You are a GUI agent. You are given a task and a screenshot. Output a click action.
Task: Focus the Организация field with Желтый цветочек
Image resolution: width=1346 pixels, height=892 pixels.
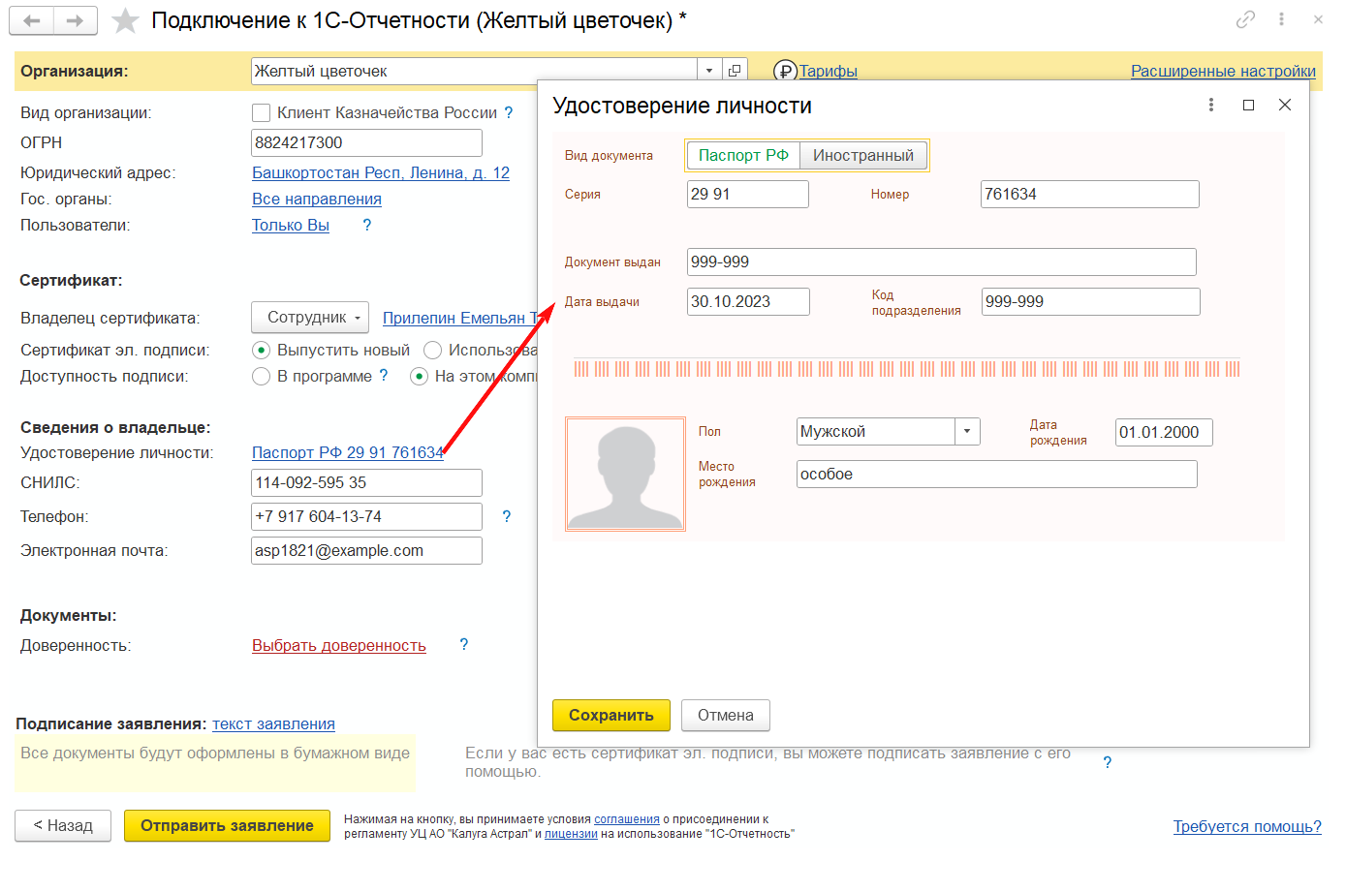(474, 71)
